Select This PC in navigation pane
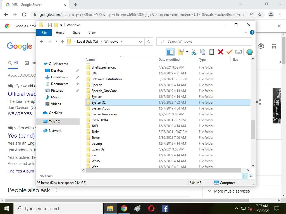The image size is (286, 214). 58,122
